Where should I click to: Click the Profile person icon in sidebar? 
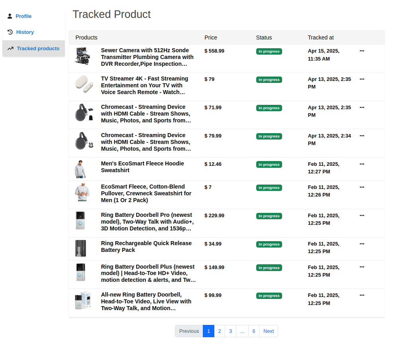coord(10,16)
